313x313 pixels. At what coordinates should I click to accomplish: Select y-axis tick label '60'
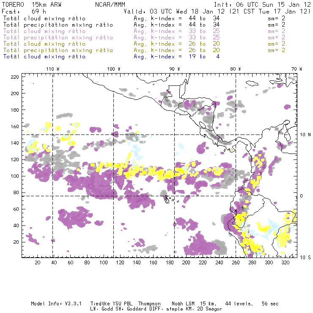pyautogui.click(x=16, y=209)
